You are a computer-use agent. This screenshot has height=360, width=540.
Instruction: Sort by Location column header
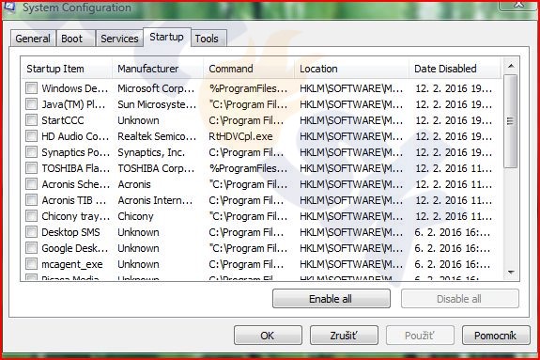click(x=351, y=69)
